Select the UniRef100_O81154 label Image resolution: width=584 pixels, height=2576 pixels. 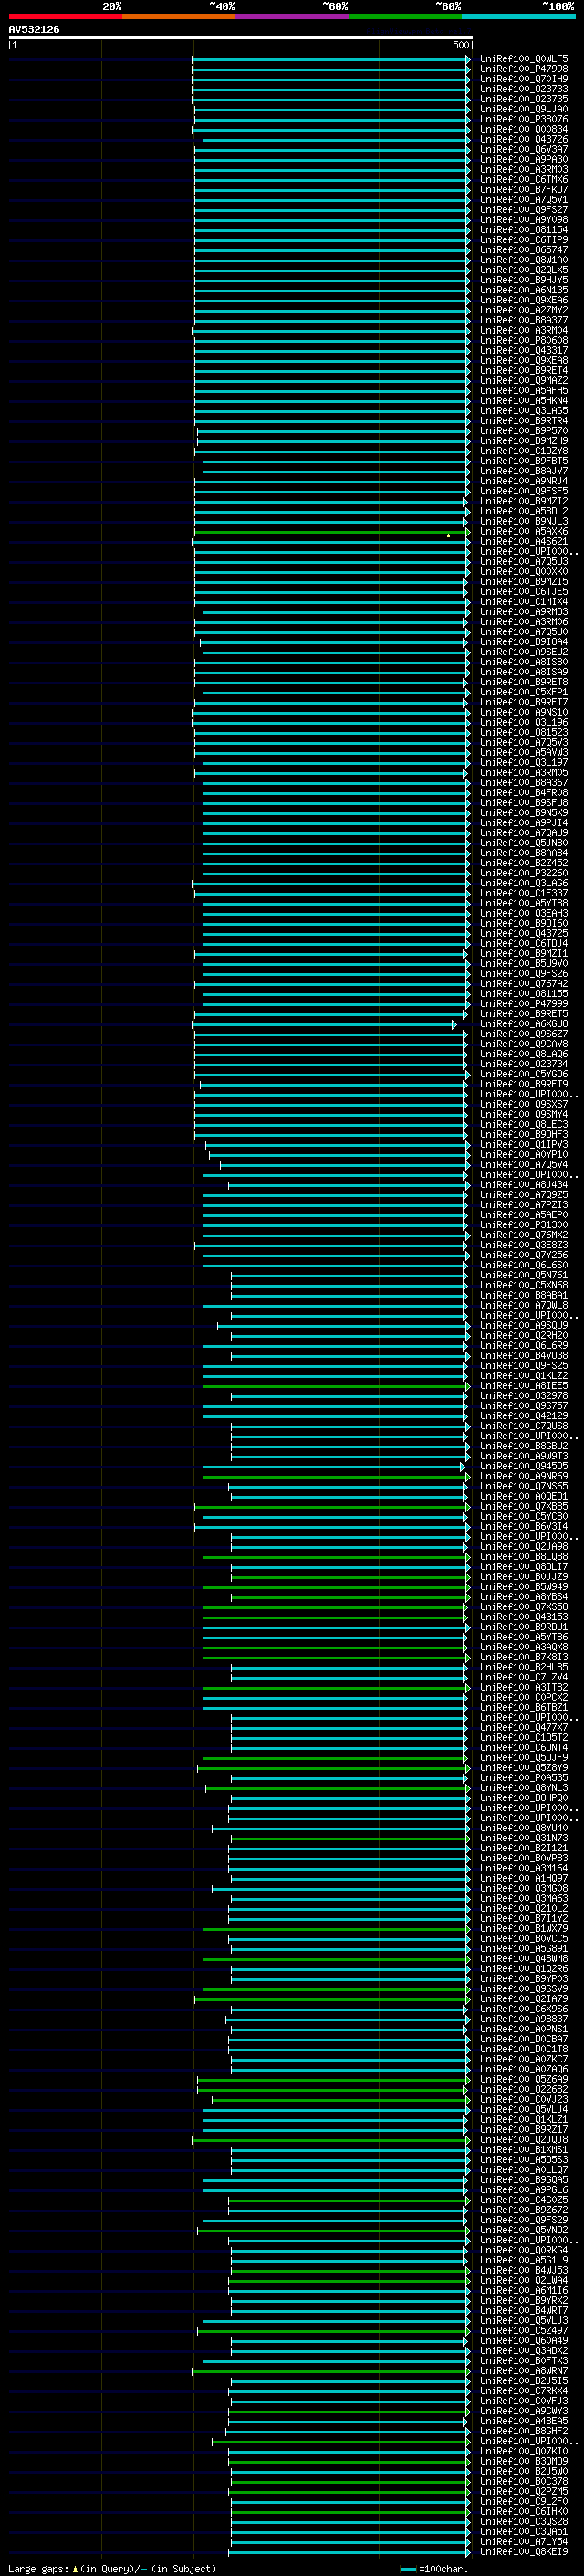[x=524, y=230]
